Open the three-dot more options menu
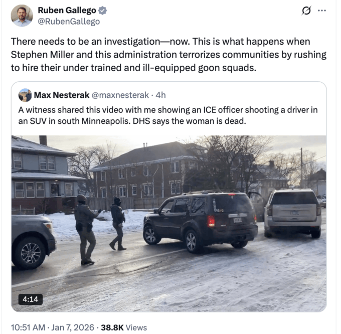Image resolution: width=341 pixels, height=334 pixels. tap(322, 10)
